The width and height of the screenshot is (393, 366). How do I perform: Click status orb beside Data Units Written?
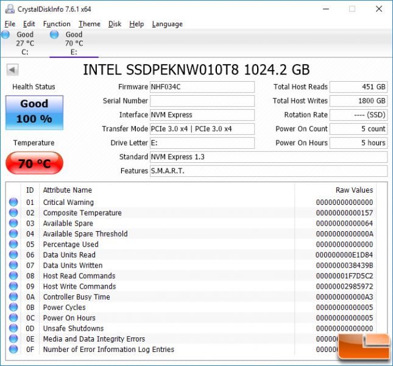tap(13, 265)
